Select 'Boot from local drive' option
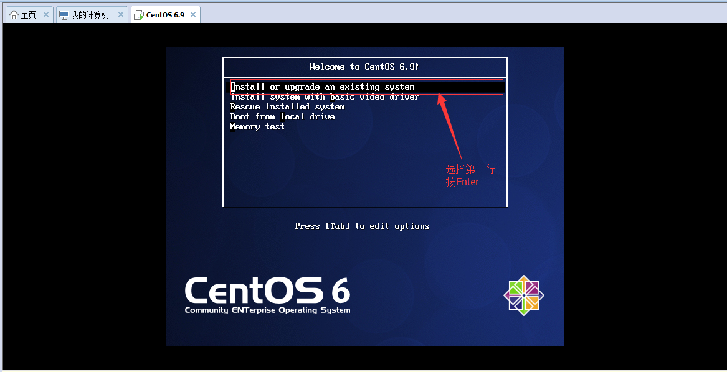The image size is (727, 372). (x=282, y=117)
